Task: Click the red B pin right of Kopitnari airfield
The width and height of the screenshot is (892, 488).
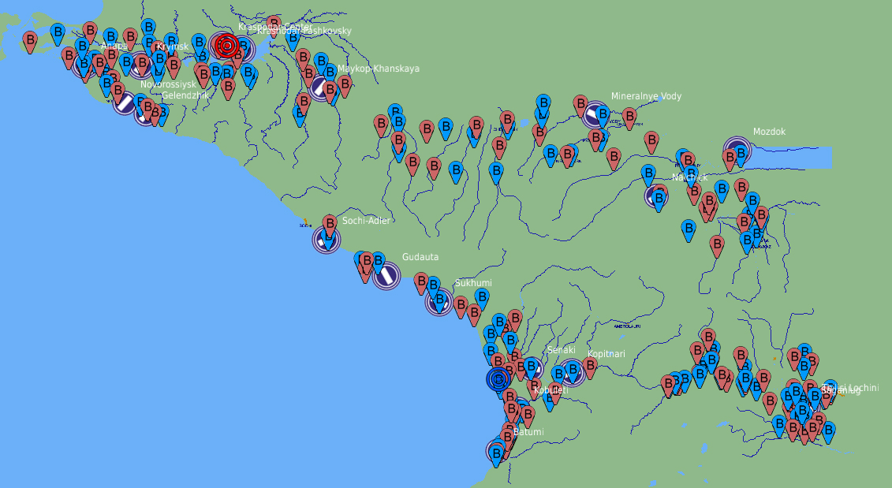Action: [590, 367]
